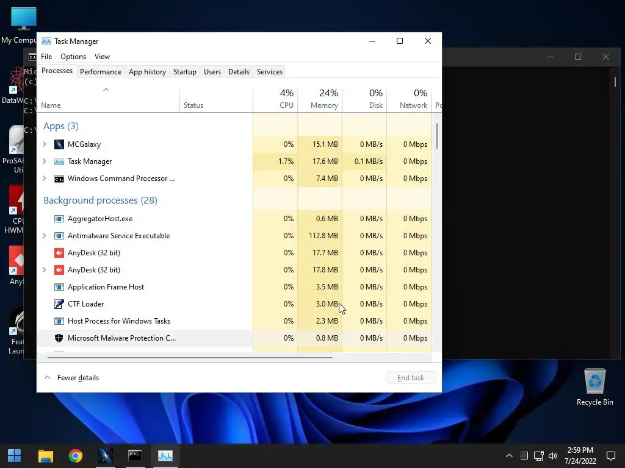Open the notification center icon
This screenshot has height=468, width=625.
pos(610,455)
